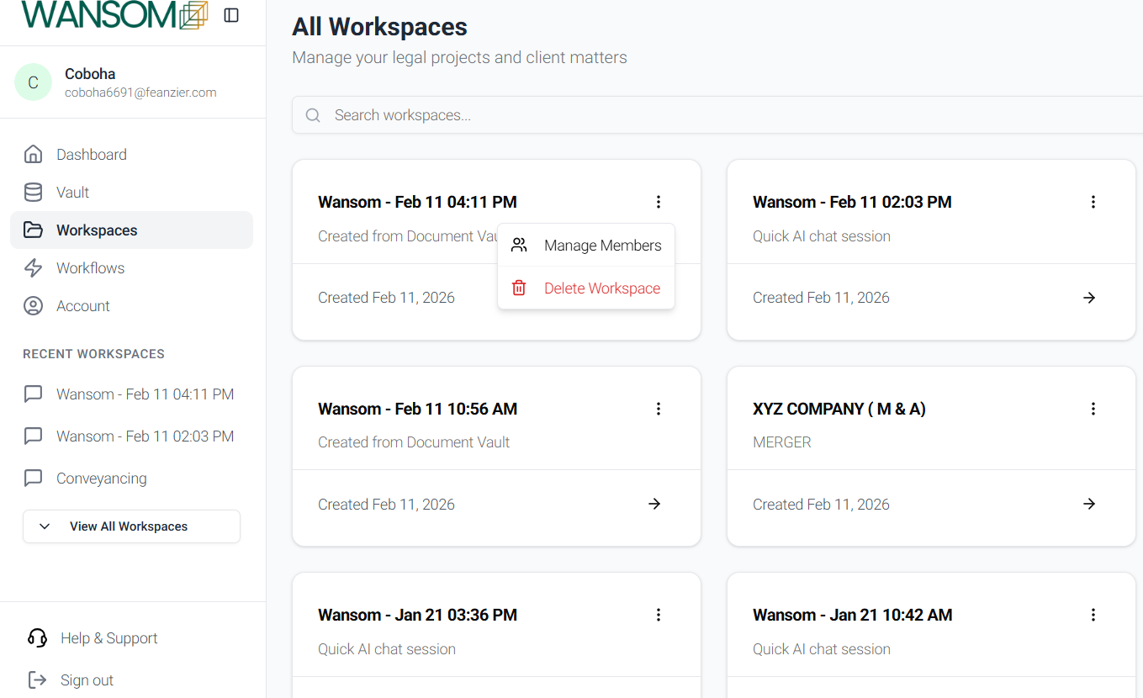Click the Vault database icon

33,192
